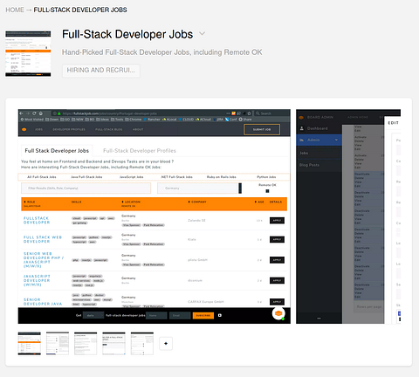Click the product logo thumbnail beside the title
The height and width of the screenshot is (377, 419).
28,53
